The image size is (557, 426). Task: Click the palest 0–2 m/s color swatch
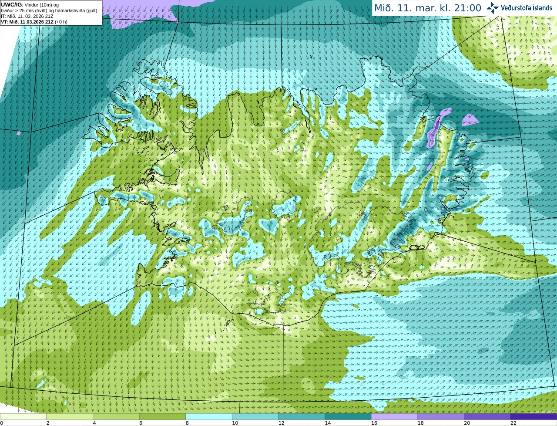click(23, 417)
